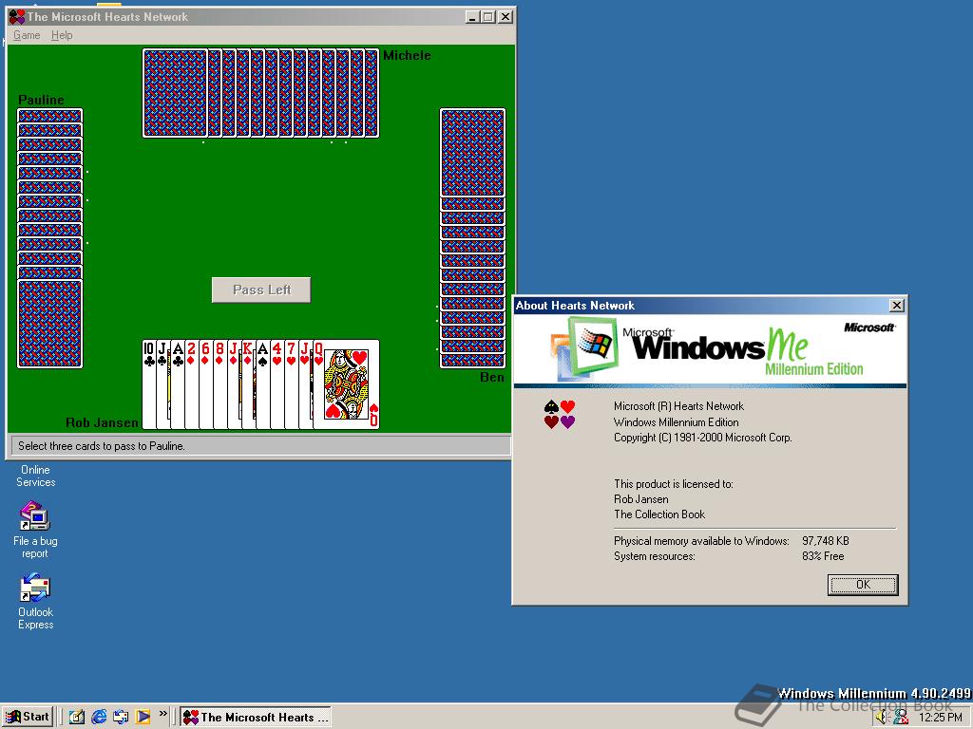Launch Internet Explorer from Quick Launch
The width and height of the screenshot is (973, 729).
click(x=99, y=717)
